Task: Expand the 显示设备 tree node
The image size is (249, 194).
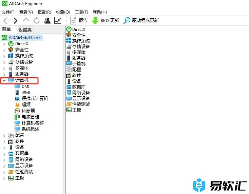Action: tap(4, 166)
